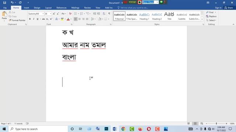Image resolution: width=236 pixels, height=132 pixels.
Task: Activate Format Painter
Action: (x=17, y=20)
